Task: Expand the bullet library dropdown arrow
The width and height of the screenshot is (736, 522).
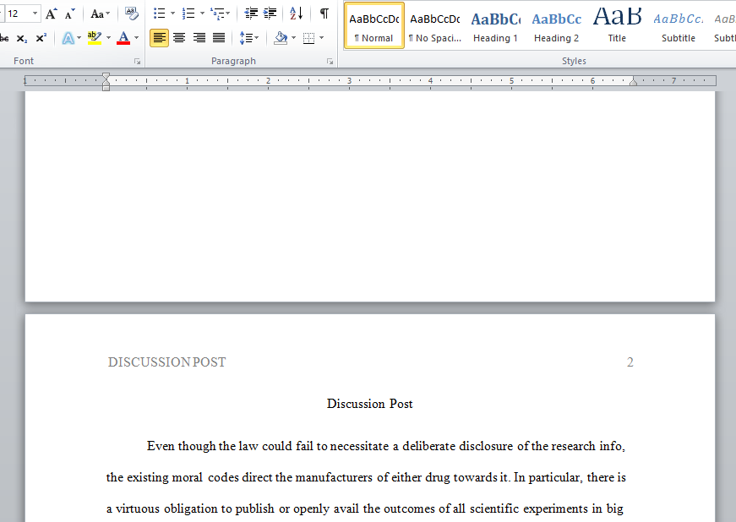Action: 172,14
